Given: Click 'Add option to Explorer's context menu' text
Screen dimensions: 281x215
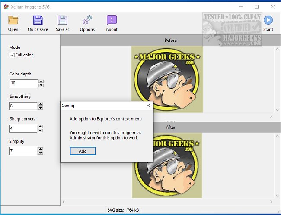Looking at the screenshot, I should click(x=105, y=119).
